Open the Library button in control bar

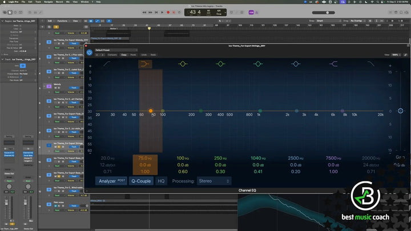(x=5, y=13)
